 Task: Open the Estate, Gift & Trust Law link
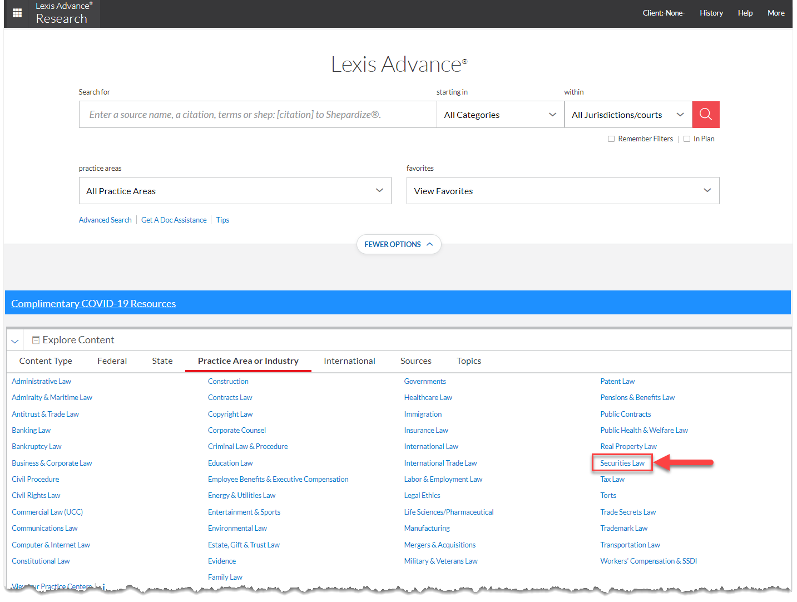click(x=244, y=545)
